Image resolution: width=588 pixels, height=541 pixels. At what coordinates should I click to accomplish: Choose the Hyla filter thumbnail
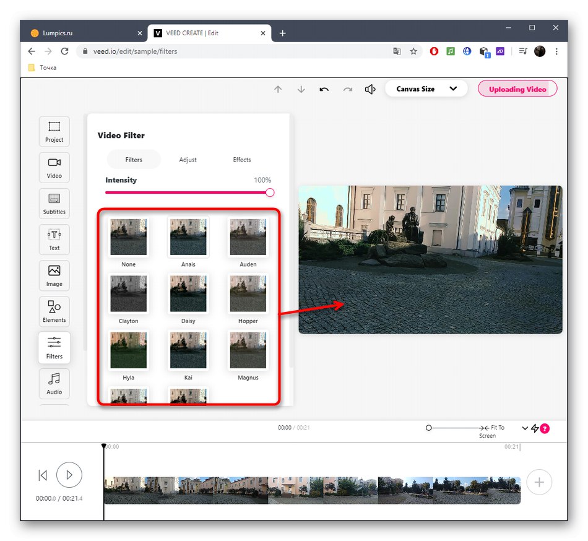coord(129,350)
